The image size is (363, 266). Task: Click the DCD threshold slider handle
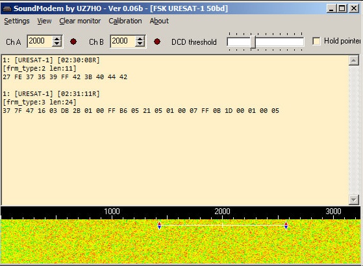pyautogui.click(x=253, y=42)
